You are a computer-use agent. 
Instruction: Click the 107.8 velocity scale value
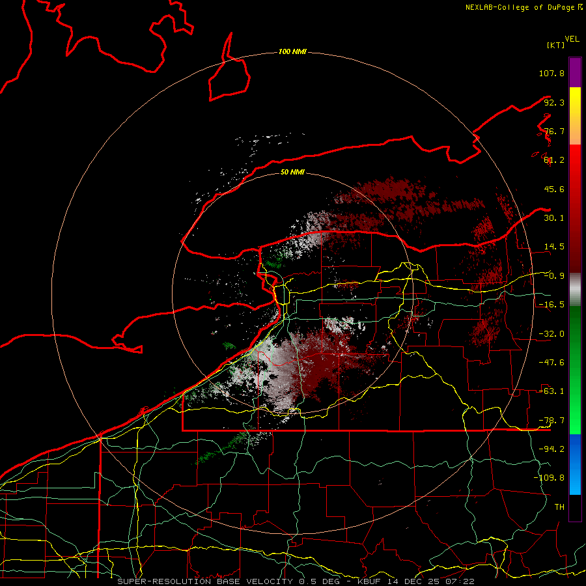point(551,73)
